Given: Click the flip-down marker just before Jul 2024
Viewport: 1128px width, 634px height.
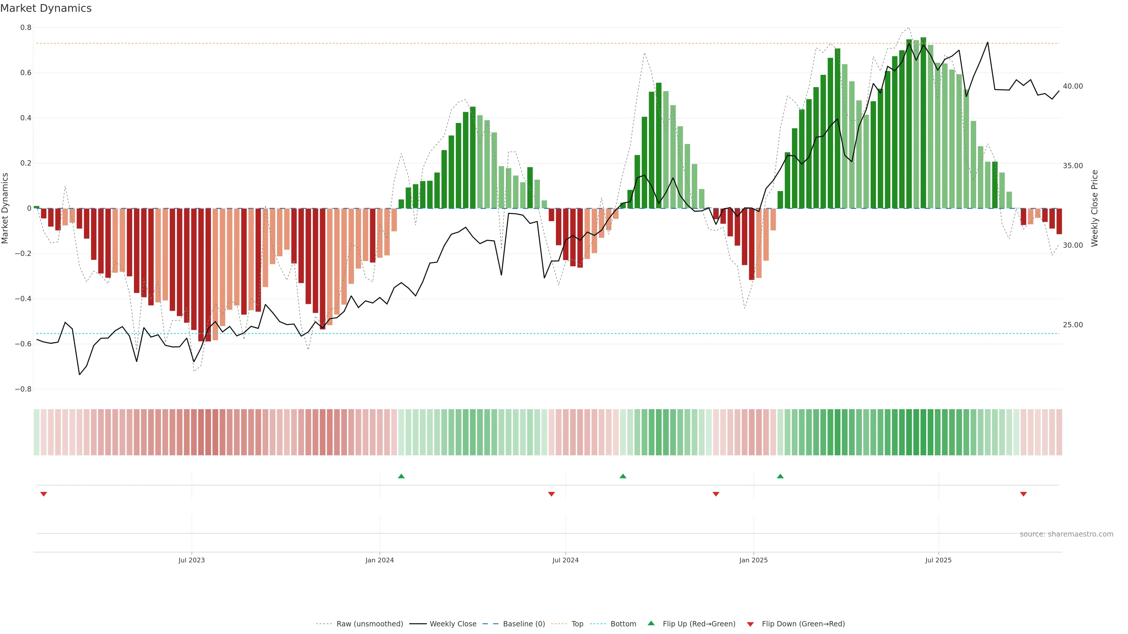Looking at the screenshot, I should (x=551, y=494).
